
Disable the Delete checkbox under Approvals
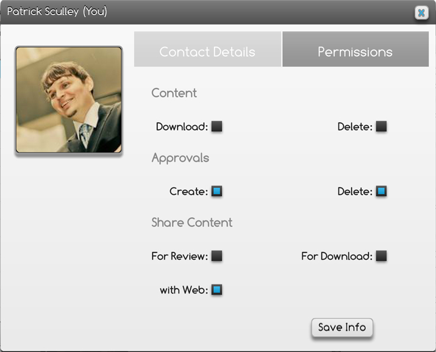381,191
